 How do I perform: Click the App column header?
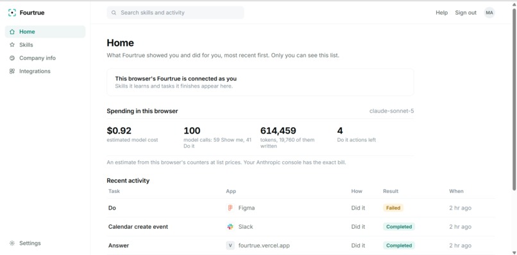(231, 191)
